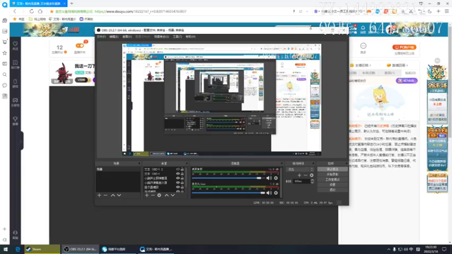452x254 pixels.
Task: Open source properties gear in Sources panel
Action: 159,195
